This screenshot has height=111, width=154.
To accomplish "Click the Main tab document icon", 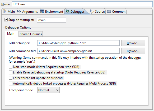I will (4, 11).
